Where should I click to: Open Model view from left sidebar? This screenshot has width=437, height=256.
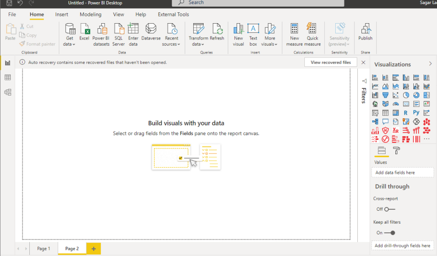tap(8, 92)
